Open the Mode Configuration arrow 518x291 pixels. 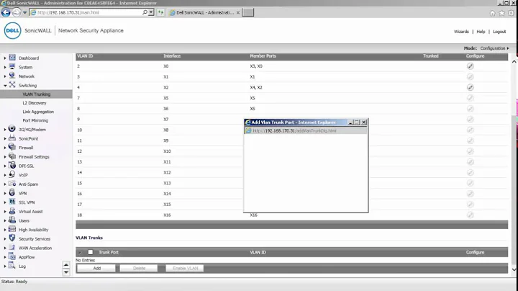(508, 48)
